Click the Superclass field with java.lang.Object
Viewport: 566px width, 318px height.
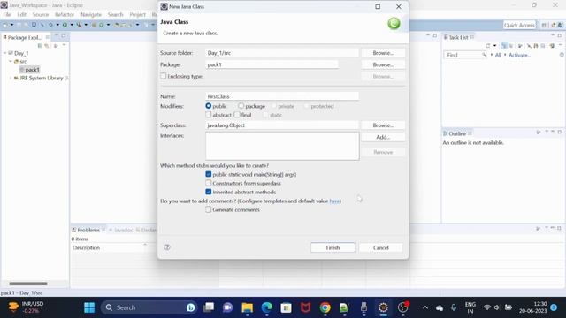click(x=282, y=125)
